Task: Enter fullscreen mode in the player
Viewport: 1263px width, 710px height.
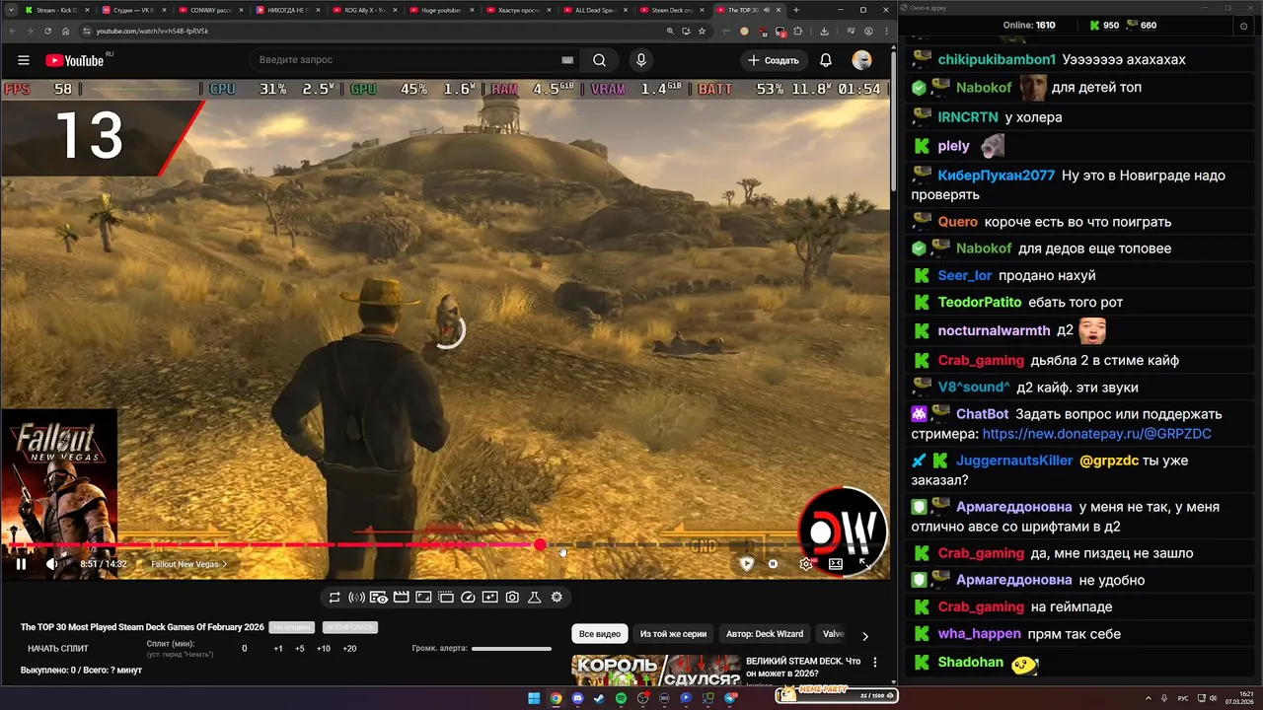Action: 865,564
